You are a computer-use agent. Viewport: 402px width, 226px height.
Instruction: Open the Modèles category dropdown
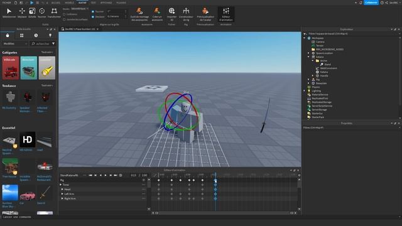point(15,44)
